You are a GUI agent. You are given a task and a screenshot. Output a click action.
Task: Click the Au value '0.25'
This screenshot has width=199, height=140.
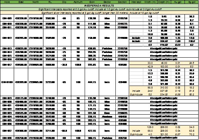[178, 94]
